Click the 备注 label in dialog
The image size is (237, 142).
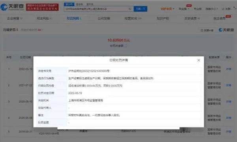pos(41,115)
